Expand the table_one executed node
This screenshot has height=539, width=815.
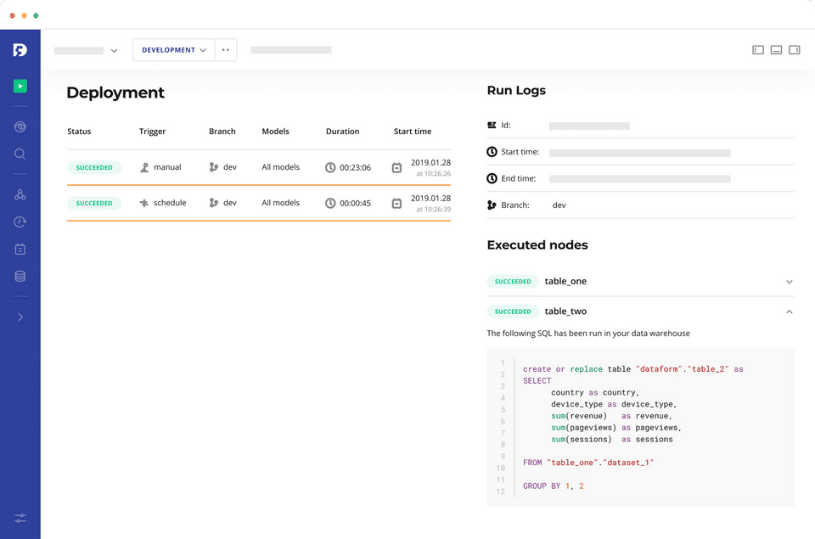[789, 282]
